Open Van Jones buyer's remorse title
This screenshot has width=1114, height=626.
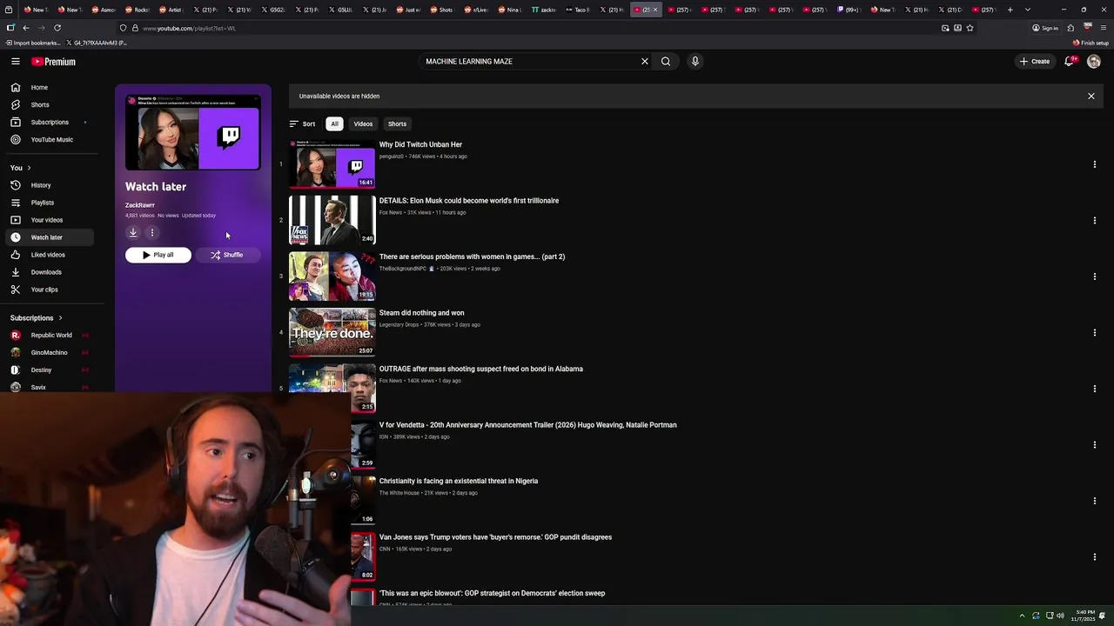[495, 537]
